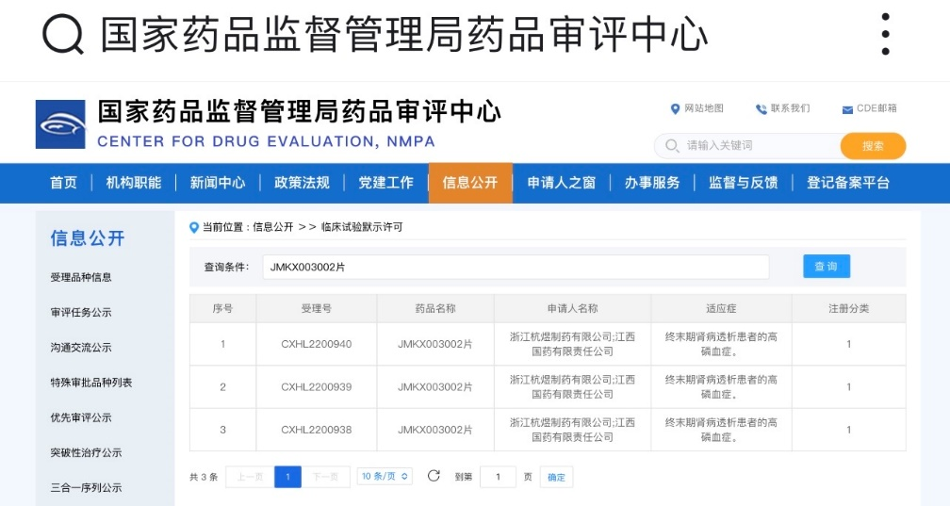Click acceptance number CXHL2200939
Viewport: 950px width, 506px height.
pyautogui.click(x=317, y=387)
